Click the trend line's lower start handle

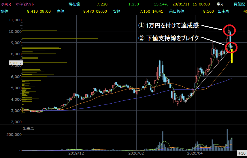tap(186, 101)
